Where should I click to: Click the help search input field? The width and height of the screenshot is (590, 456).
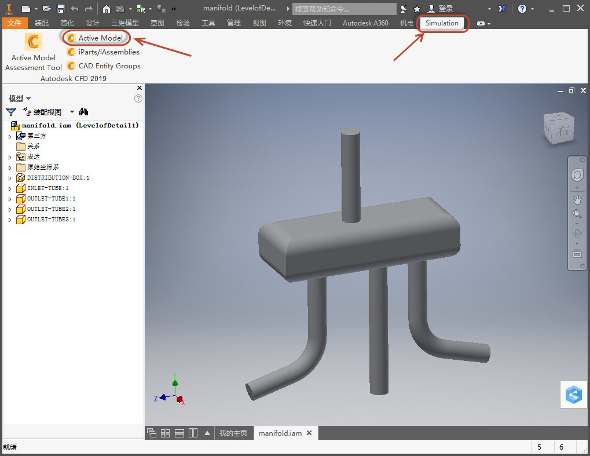pos(345,9)
